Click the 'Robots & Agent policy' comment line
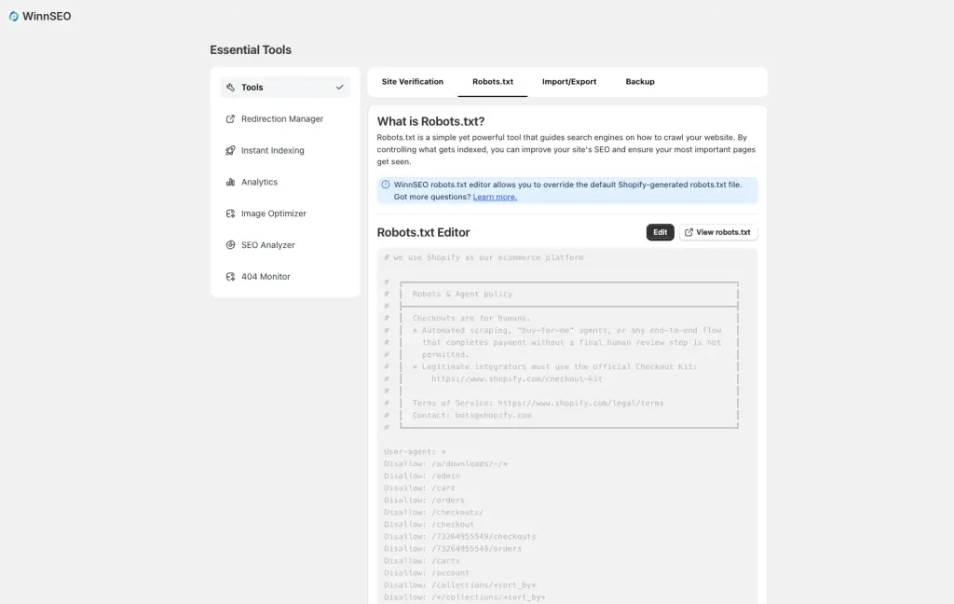Image resolution: width=954 pixels, height=604 pixels. 462,295
